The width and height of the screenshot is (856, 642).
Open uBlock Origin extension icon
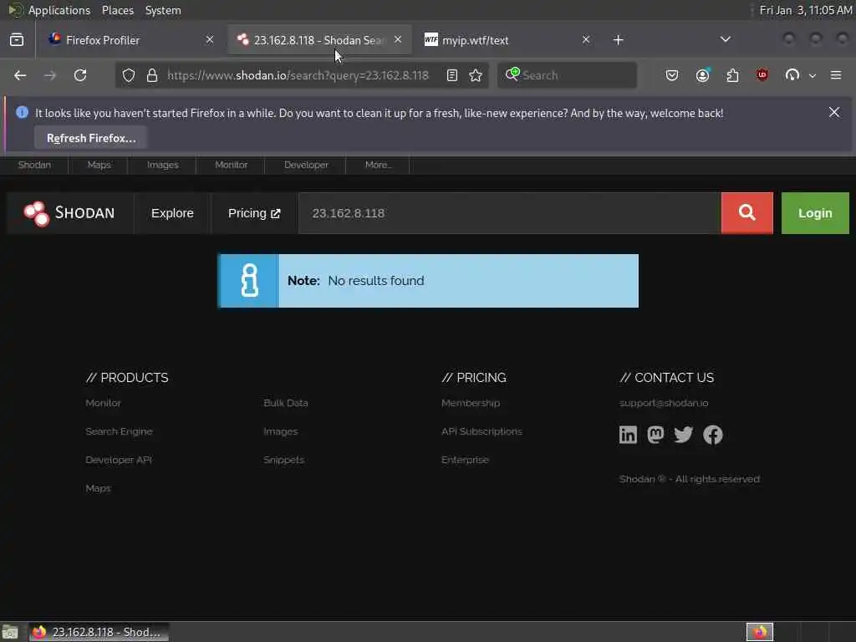[762, 74]
